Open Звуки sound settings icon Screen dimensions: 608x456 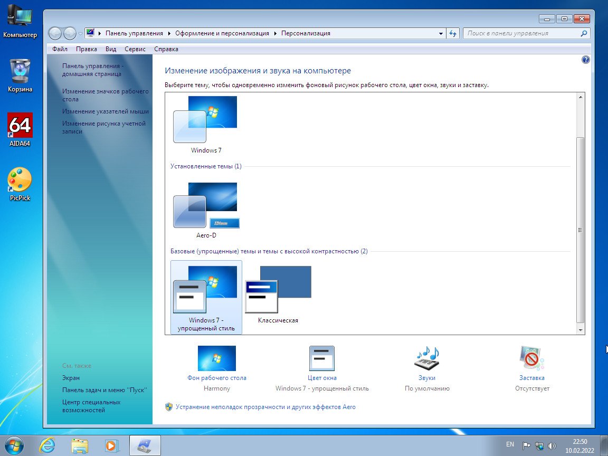(x=427, y=358)
